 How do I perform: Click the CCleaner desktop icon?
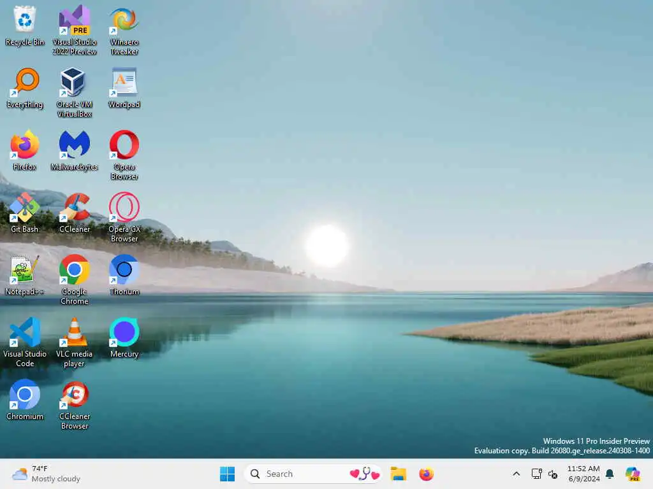click(74, 213)
